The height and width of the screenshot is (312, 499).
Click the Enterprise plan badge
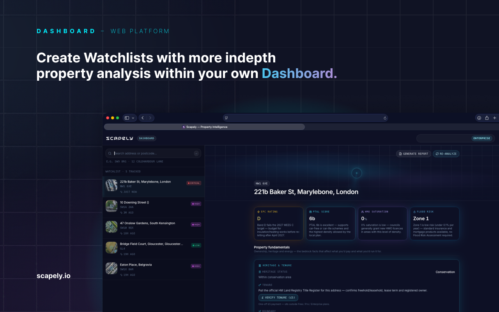482,138
